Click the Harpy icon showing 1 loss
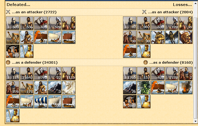The image size is (198, 126). (172, 37)
